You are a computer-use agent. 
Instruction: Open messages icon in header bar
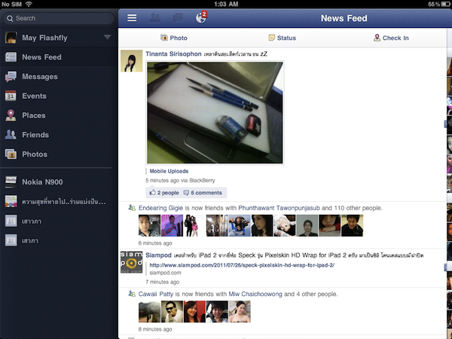point(177,18)
